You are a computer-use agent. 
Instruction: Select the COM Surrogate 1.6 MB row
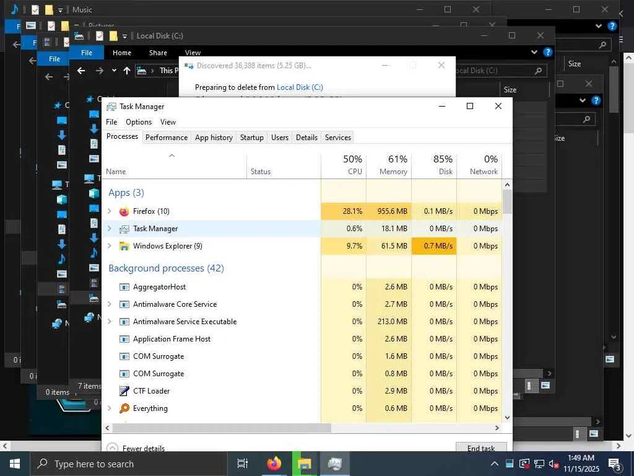302,356
